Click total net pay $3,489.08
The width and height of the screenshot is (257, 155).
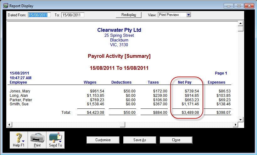click(190, 113)
